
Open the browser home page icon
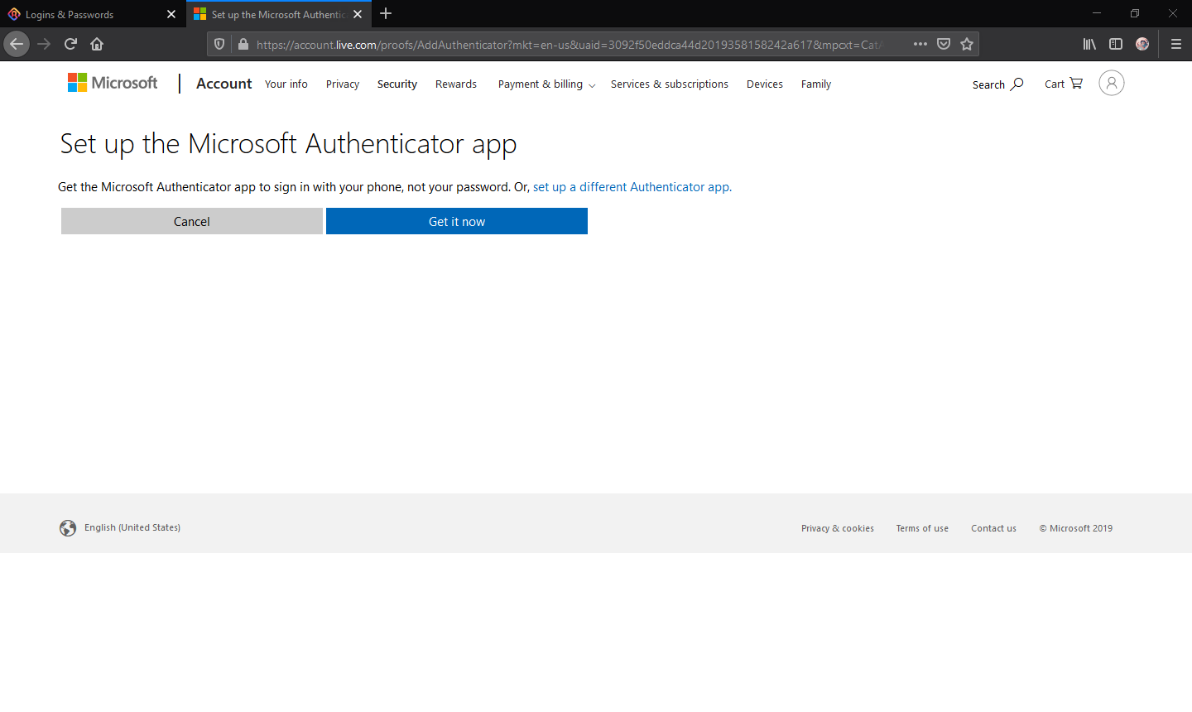pyautogui.click(x=97, y=44)
